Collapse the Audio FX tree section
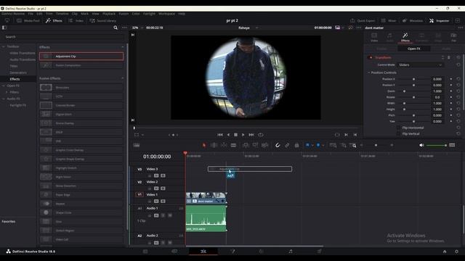The height and width of the screenshot is (261, 465). 4,99
